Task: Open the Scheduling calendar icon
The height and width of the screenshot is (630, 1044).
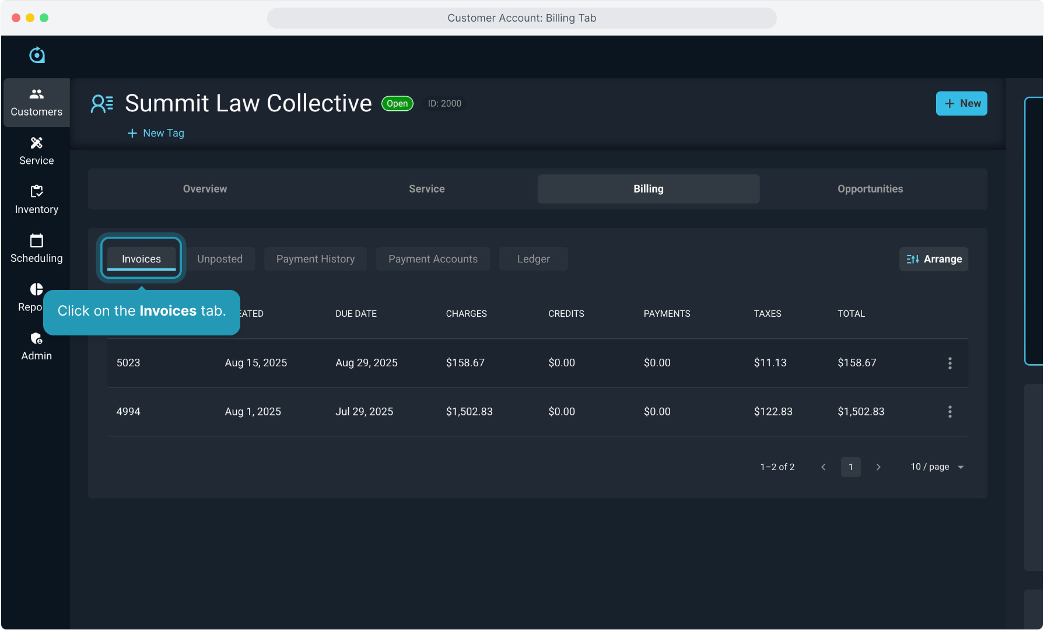Action: pyautogui.click(x=36, y=241)
